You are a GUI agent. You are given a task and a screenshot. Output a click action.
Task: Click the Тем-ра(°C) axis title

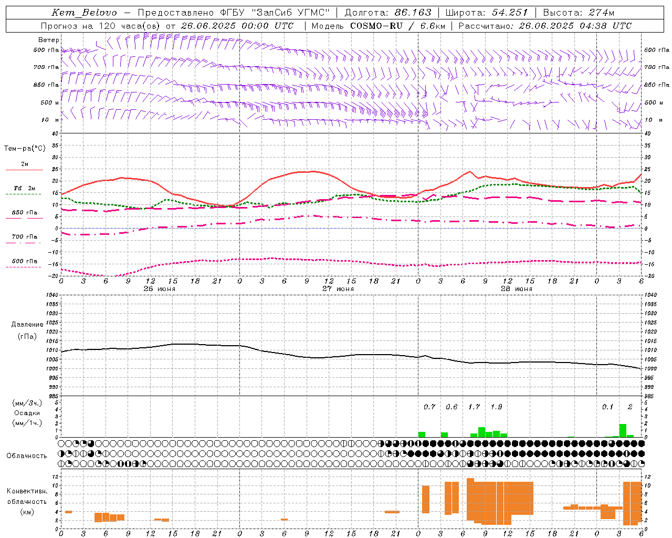(x=25, y=149)
